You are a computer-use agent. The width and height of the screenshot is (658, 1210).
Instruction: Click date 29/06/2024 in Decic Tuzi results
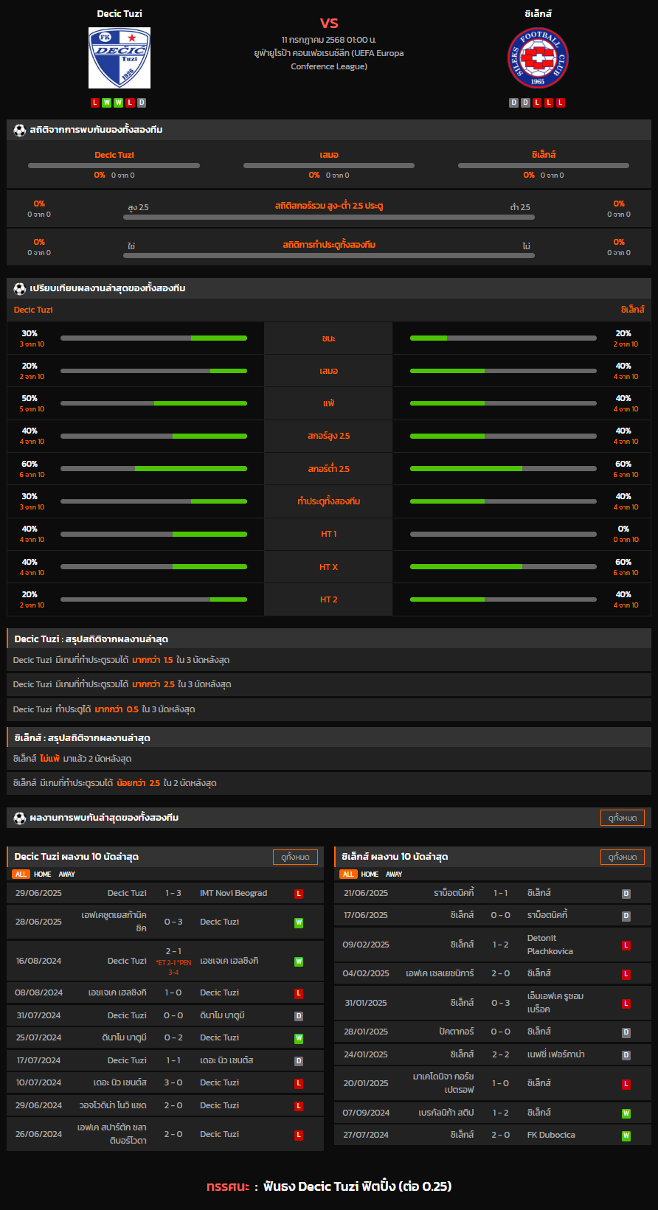point(39,1106)
